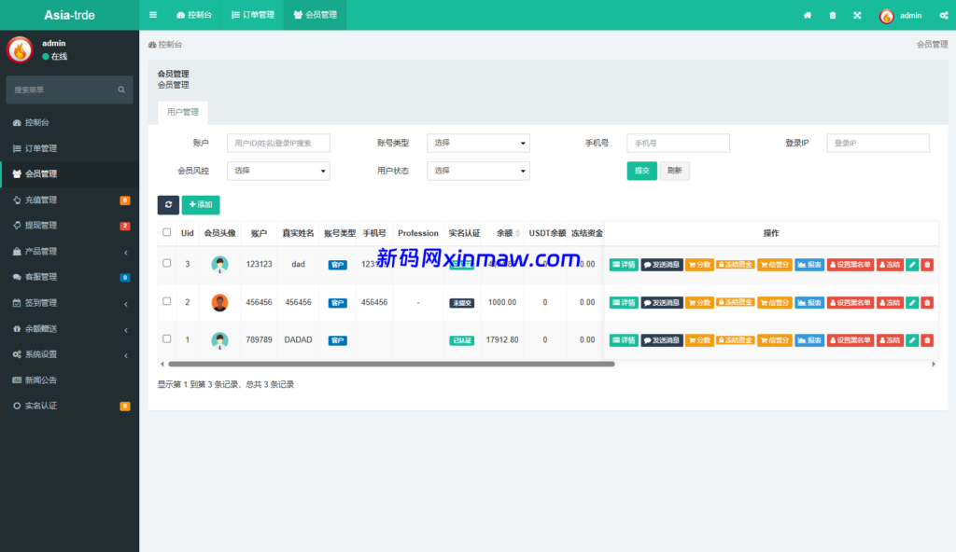Click the 控制台 breadcrumb link
Image resolution: width=956 pixels, height=552 pixels.
click(x=165, y=45)
